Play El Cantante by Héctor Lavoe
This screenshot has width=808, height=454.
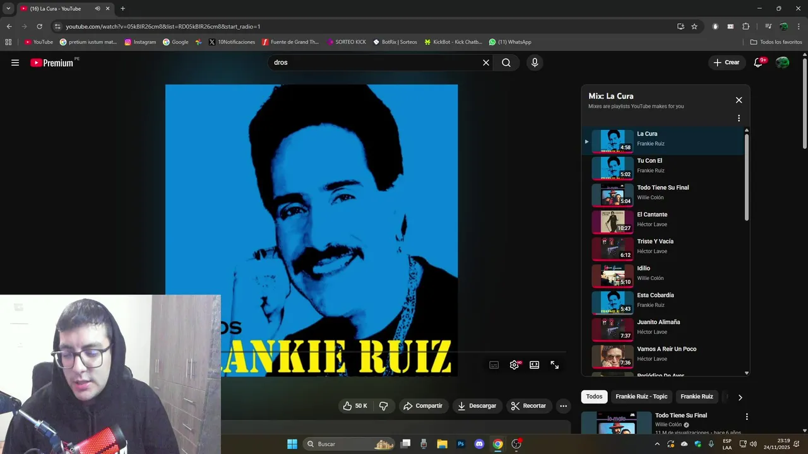[663, 222]
